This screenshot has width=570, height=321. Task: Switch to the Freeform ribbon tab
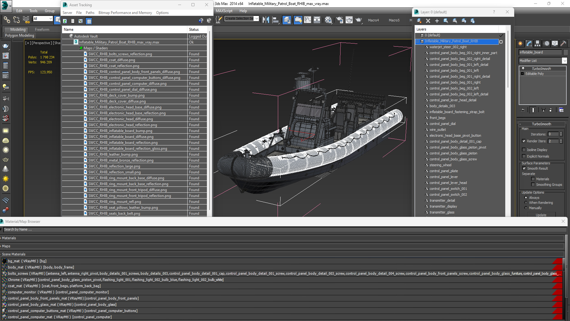click(42, 29)
